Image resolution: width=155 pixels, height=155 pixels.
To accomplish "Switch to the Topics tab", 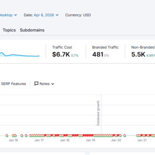I will (9, 30).
